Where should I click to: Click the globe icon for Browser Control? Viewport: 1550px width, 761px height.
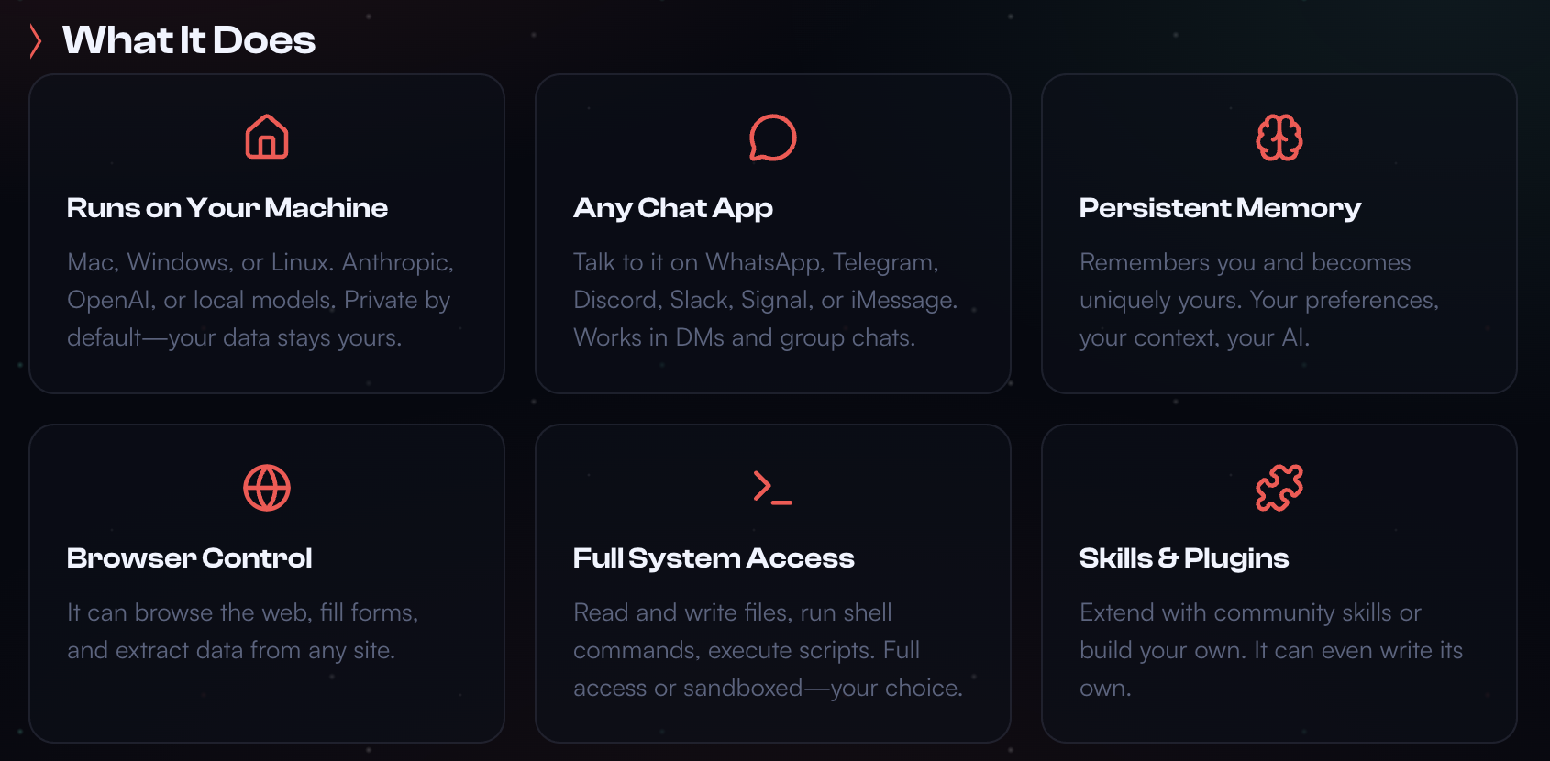click(267, 488)
